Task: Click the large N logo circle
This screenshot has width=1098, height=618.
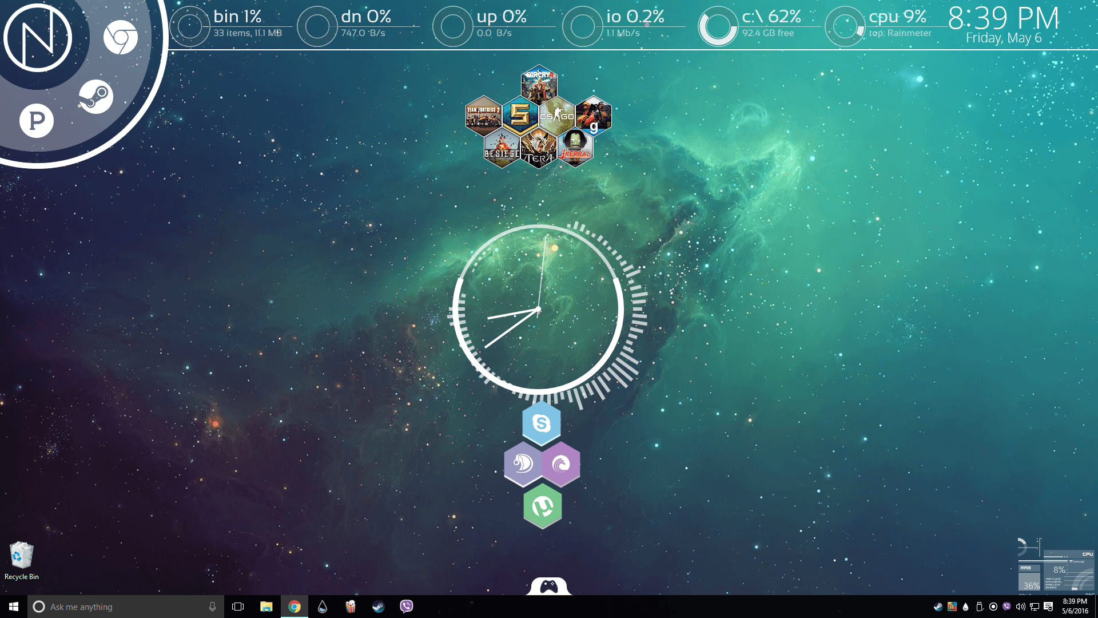Action: click(38, 38)
